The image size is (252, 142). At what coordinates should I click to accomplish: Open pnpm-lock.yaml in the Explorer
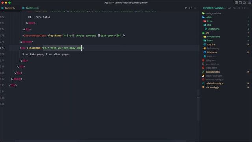[214, 76]
